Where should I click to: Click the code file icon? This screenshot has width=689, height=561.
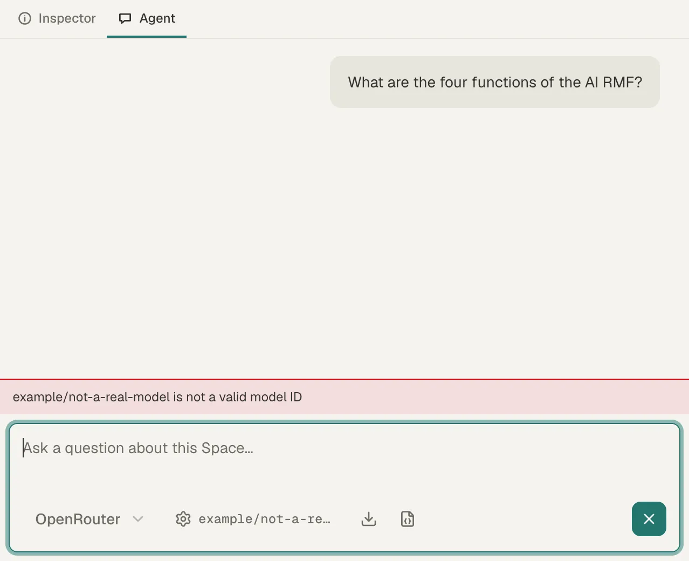(408, 519)
